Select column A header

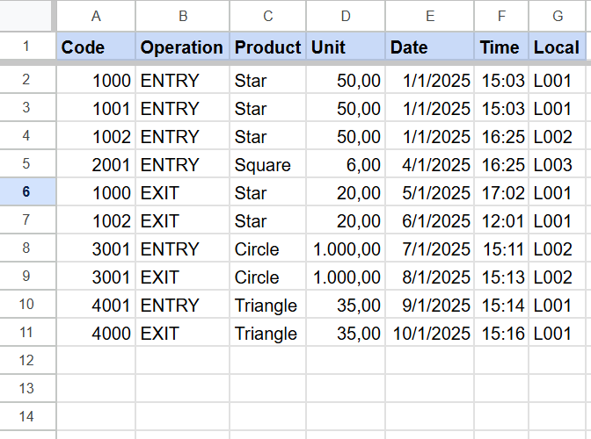click(x=96, y=16)
